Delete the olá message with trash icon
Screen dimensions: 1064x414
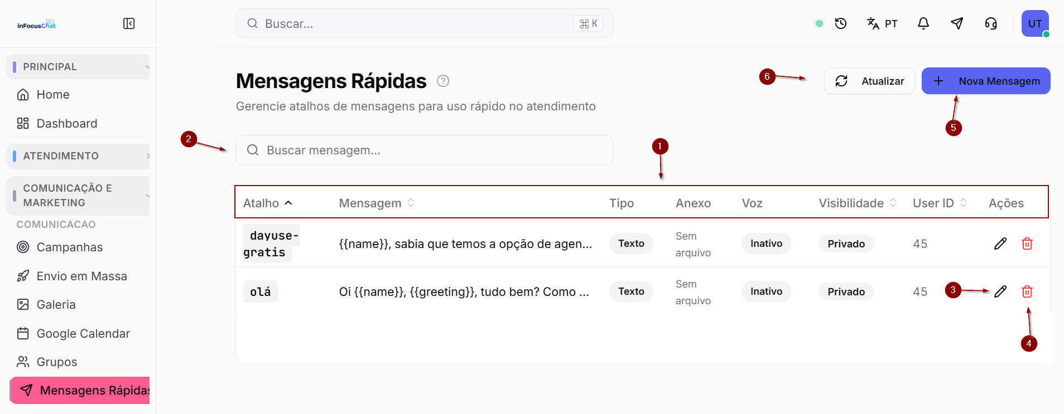point(1027,291)
